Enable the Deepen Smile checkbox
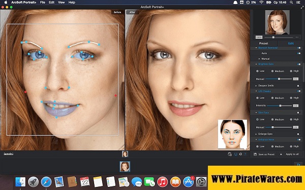This screenshot has width=305, height=190. pyautogui.click(x=298, y=86)
